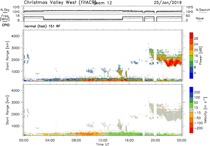Click the 'Time UT' axis label
The width and height of the screenshot is (210, 146).
coord(103,144)
